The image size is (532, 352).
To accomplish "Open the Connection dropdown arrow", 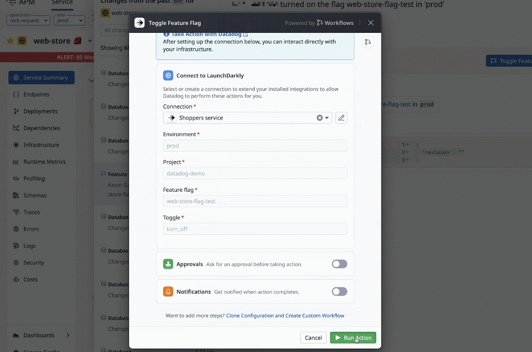I will point(327,118).
